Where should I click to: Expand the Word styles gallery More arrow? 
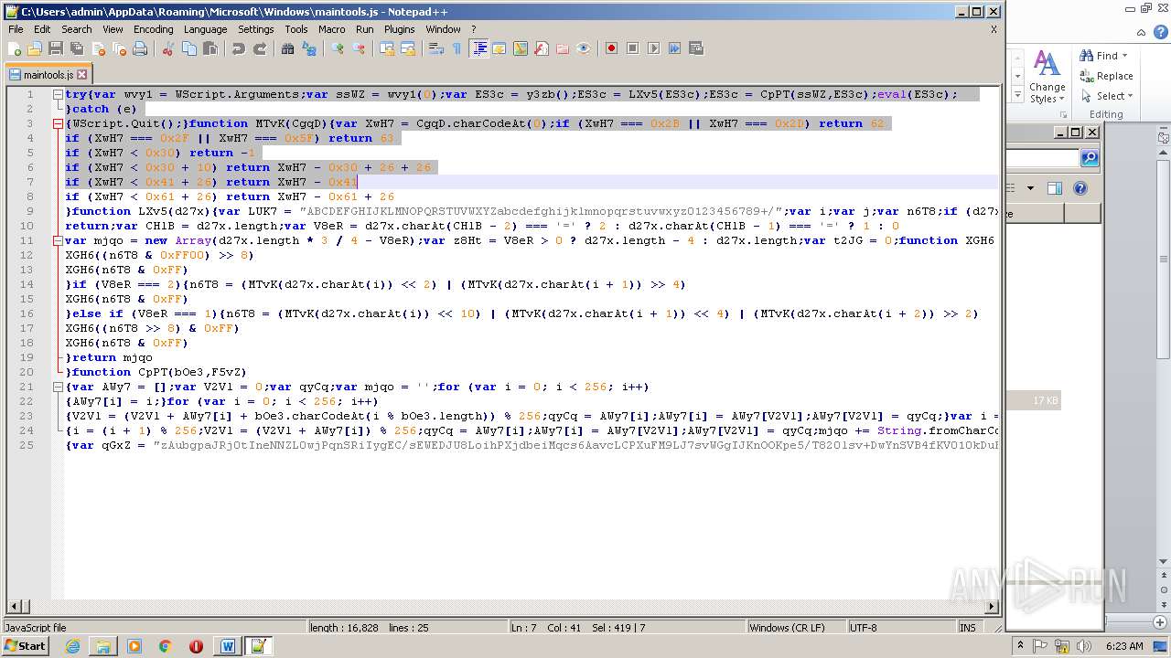[x=1017, y=95]
